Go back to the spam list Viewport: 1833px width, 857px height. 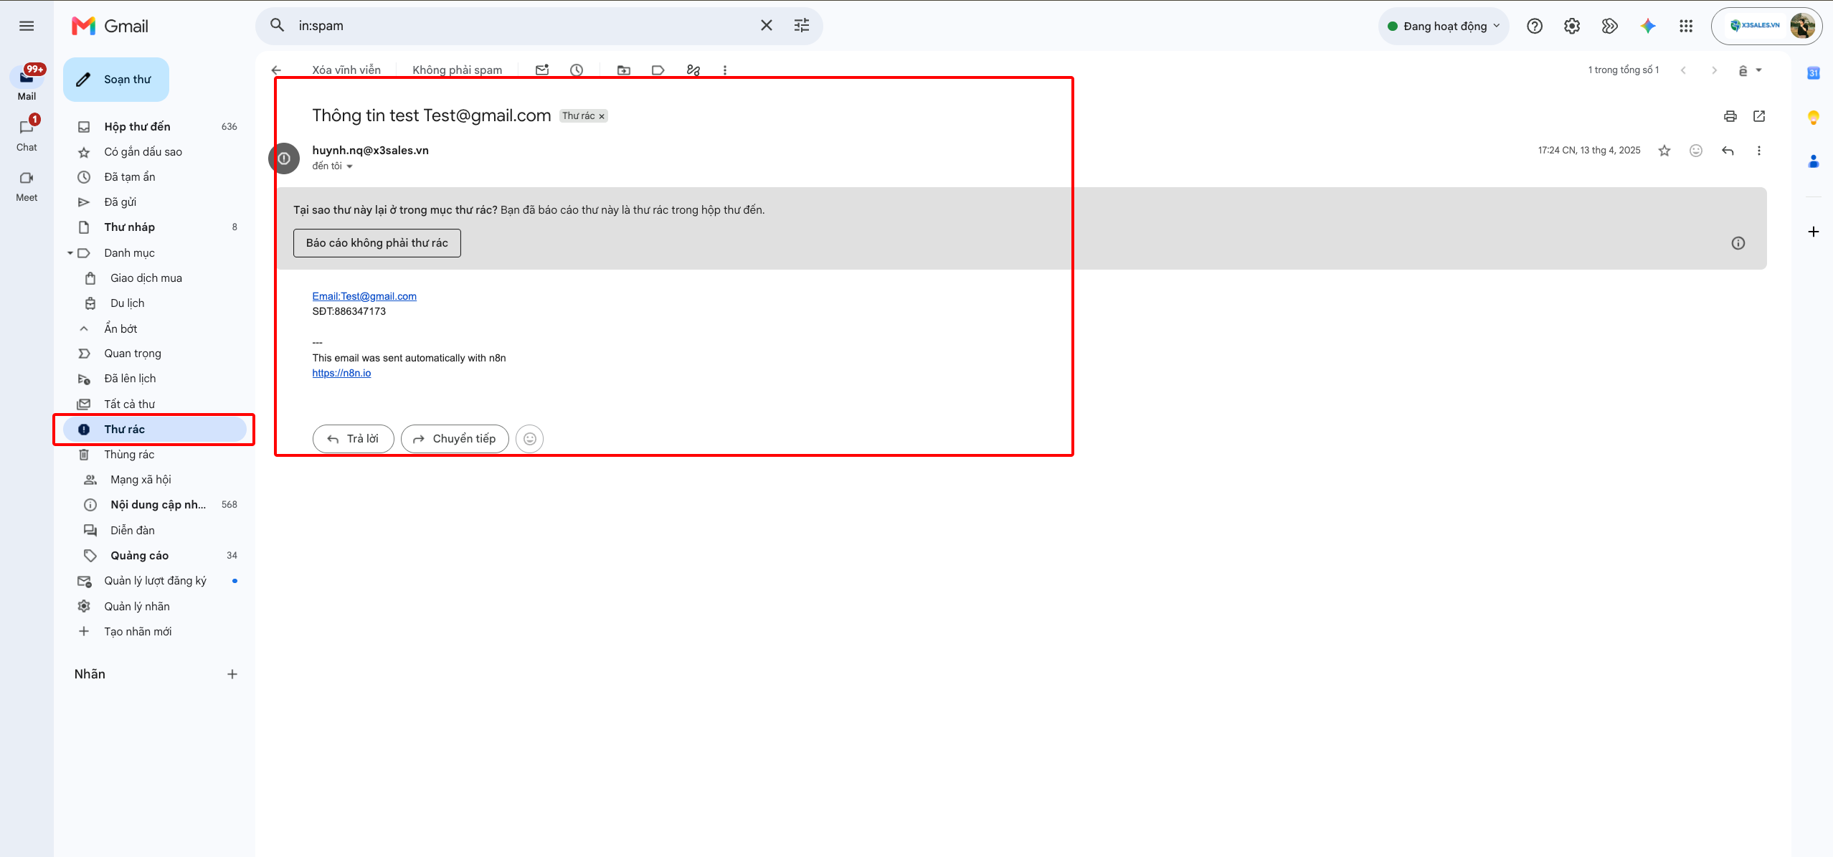pos(277,70)
